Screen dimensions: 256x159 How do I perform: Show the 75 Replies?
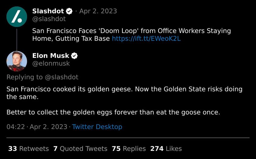129,149
